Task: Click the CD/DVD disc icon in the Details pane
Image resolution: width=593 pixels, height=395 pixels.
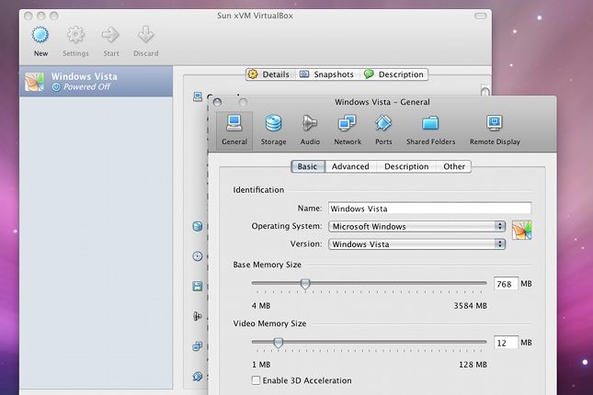Action: [x=198, y=256]
